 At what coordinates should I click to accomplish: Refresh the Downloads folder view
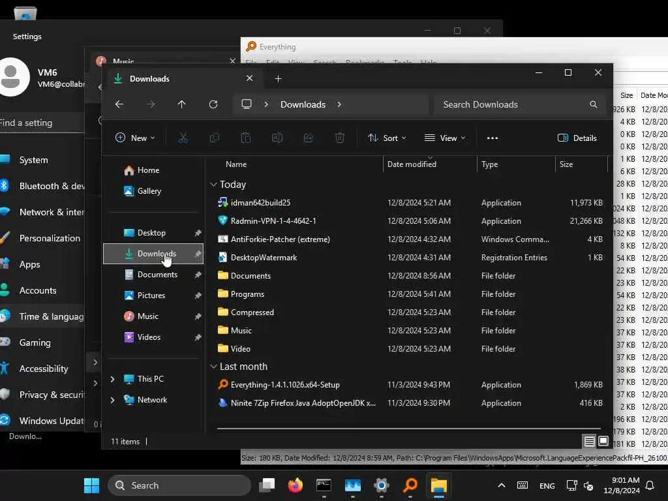(x=213, y=104)
